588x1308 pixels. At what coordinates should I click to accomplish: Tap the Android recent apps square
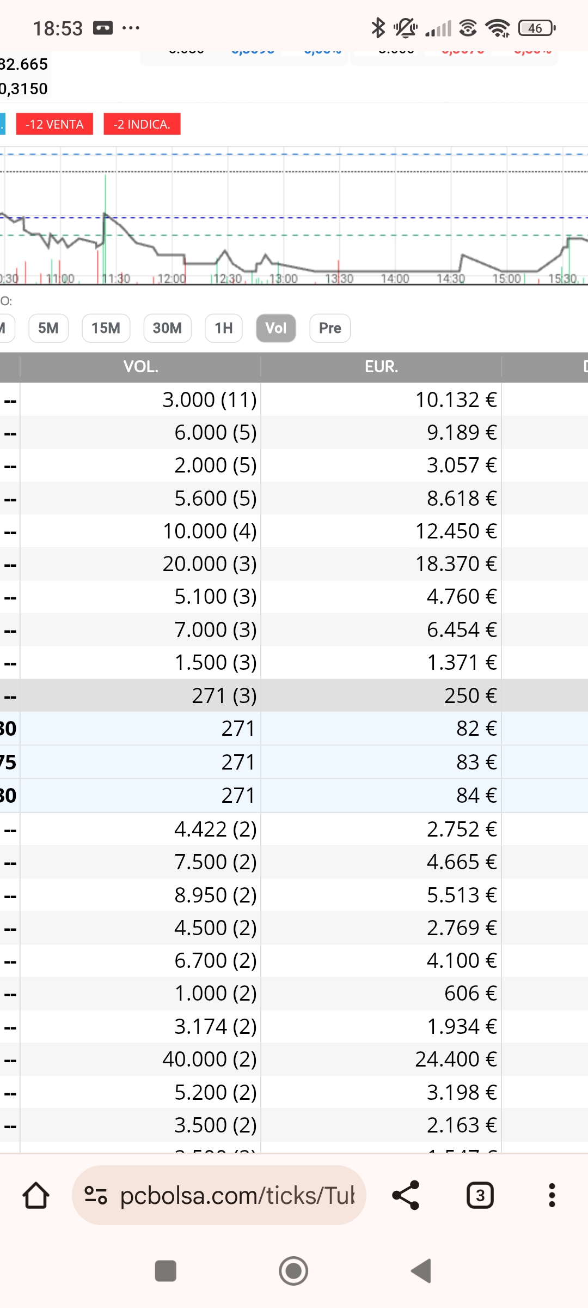tap(166, 1271)
